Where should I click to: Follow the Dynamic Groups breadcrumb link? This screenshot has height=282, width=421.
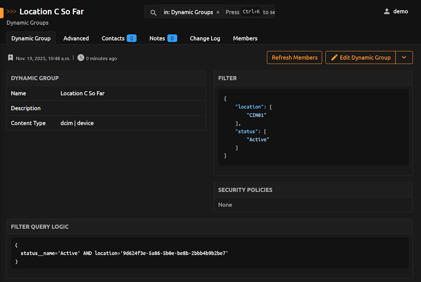(x=28, y=23)
